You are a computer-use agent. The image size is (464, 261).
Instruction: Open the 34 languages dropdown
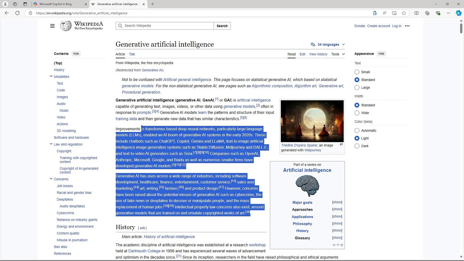(x=328, y=45)
